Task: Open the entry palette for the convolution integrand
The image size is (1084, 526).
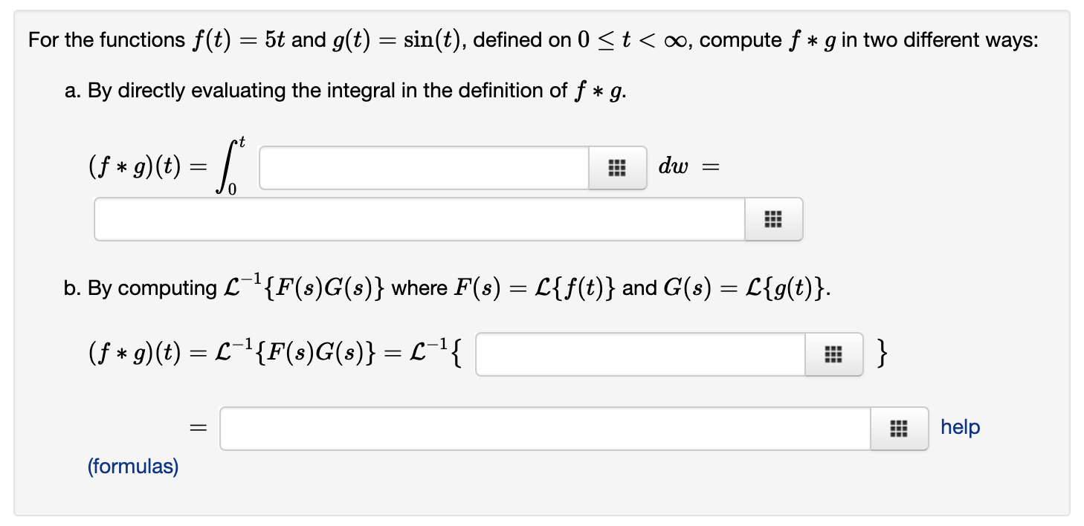Action: pyautogui.click(x=616, y=168)
